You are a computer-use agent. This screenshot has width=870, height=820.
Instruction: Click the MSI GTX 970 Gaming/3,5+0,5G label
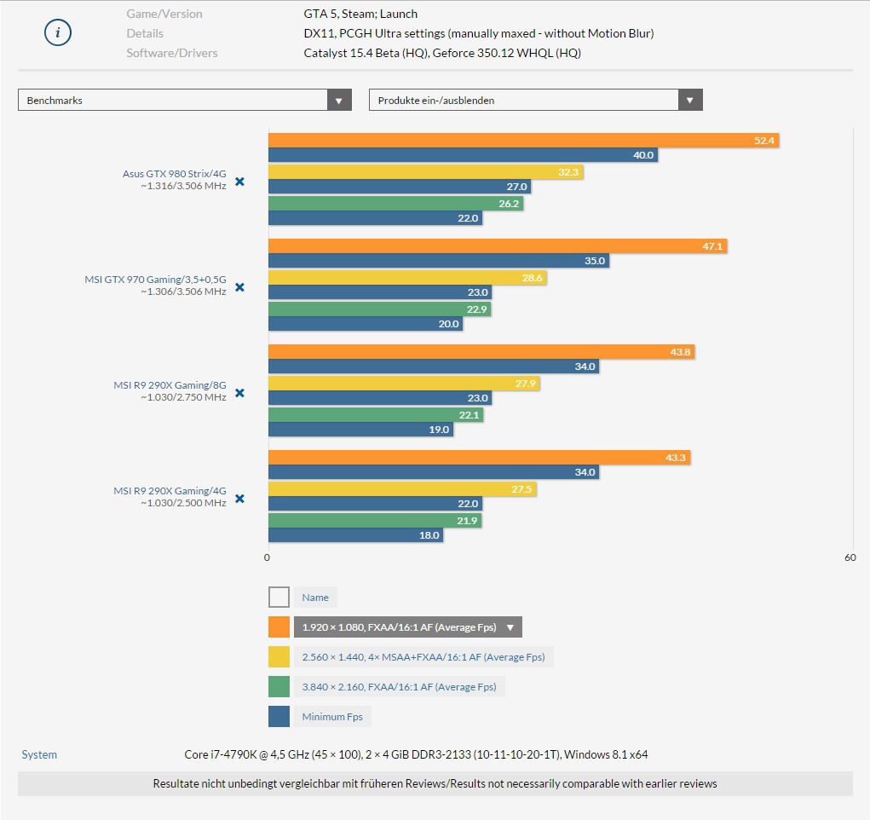[155, 280]
